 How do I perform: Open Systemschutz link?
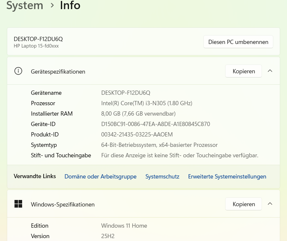(162, 177)
